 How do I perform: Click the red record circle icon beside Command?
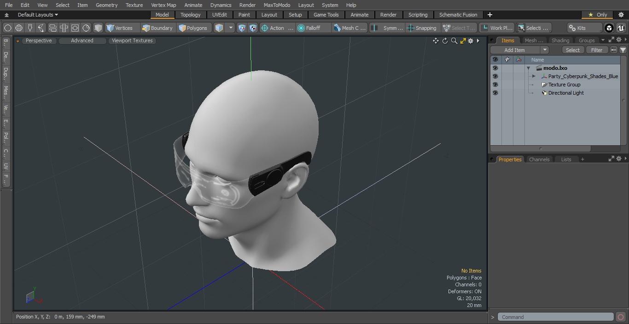coord(620,317)
